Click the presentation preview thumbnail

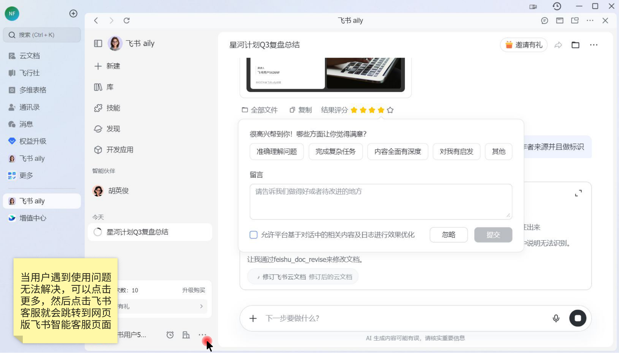pos(326,75)
